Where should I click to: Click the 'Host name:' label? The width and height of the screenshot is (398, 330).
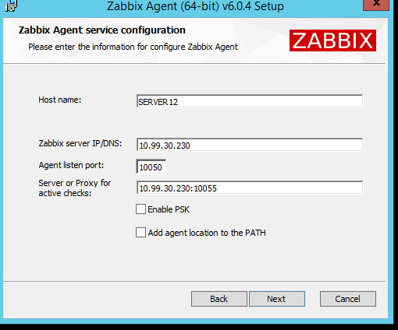coord(60,100)
